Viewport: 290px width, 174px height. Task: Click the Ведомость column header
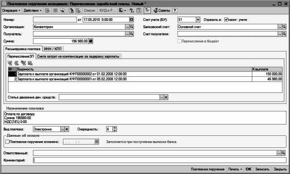(x=134, y=69)
